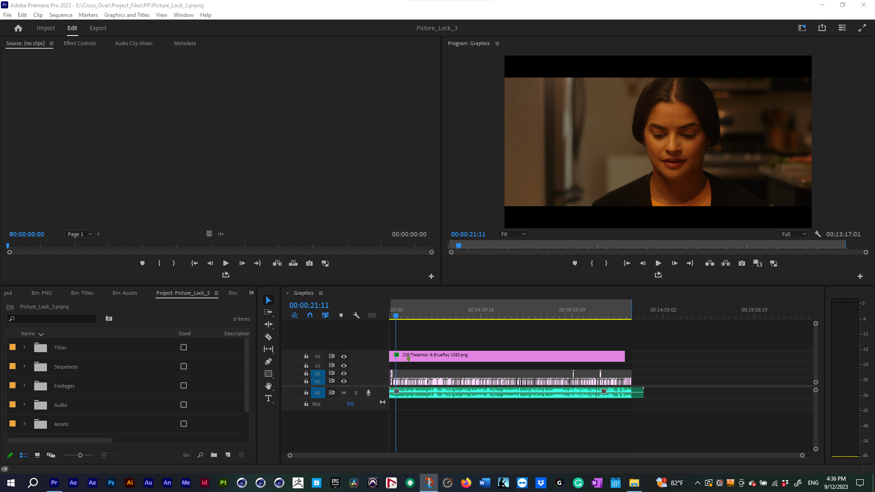Toggle V4 track output eye icon
Viewport: 875px width, 492px height.
[344, 357]
